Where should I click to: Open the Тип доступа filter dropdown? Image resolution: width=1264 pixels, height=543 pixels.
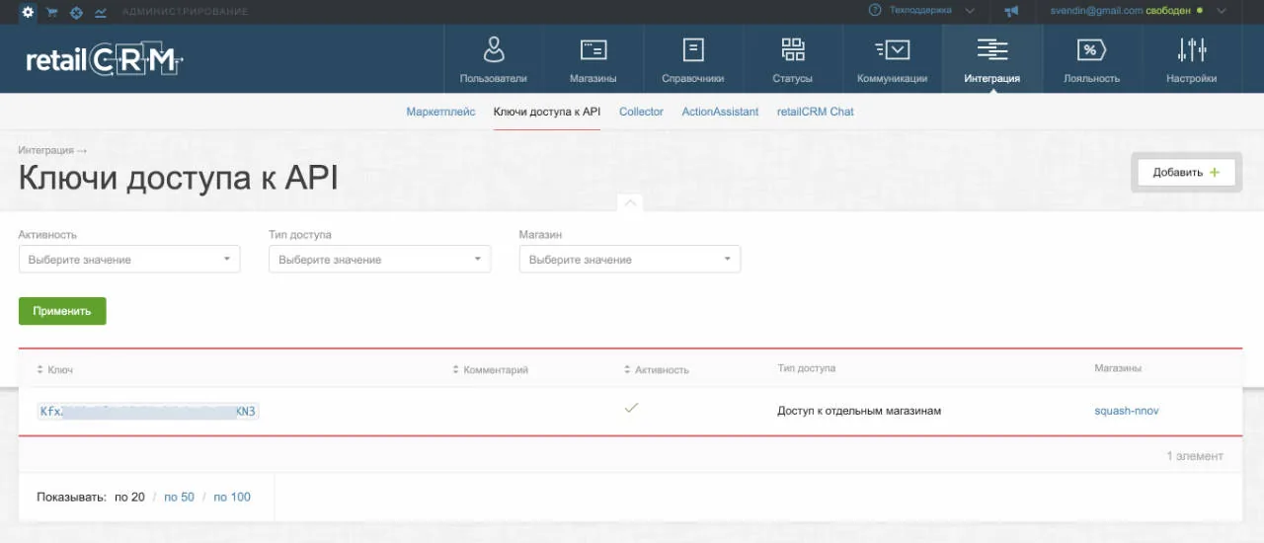(379, 260)
